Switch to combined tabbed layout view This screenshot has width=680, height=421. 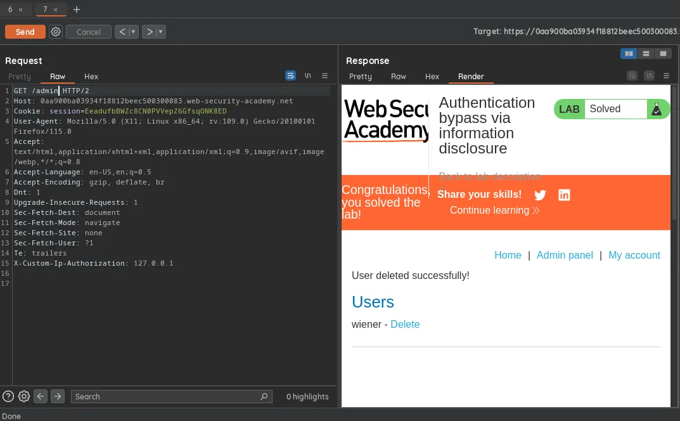tap(663, 53)
